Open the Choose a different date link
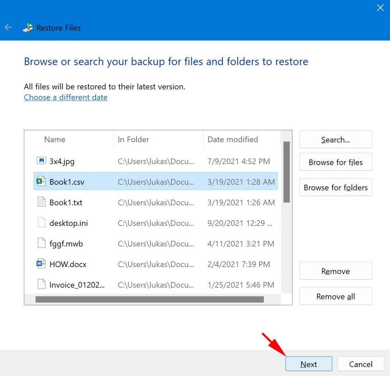The height and width of the screenshot is (376, 390). [x=66, y=97]
